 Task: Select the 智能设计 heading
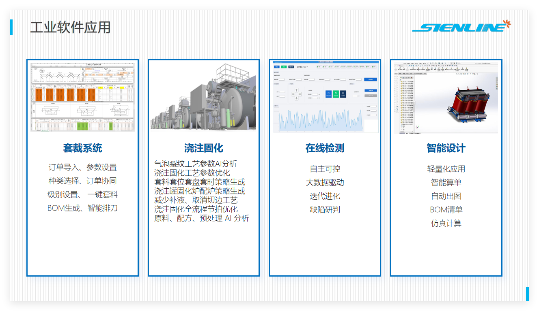click(x=446, y=148)
